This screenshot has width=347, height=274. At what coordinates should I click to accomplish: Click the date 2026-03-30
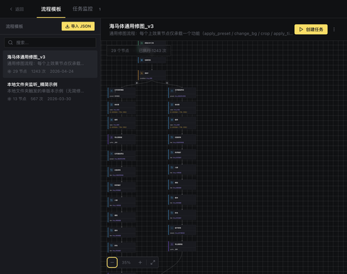pos(59,99)
